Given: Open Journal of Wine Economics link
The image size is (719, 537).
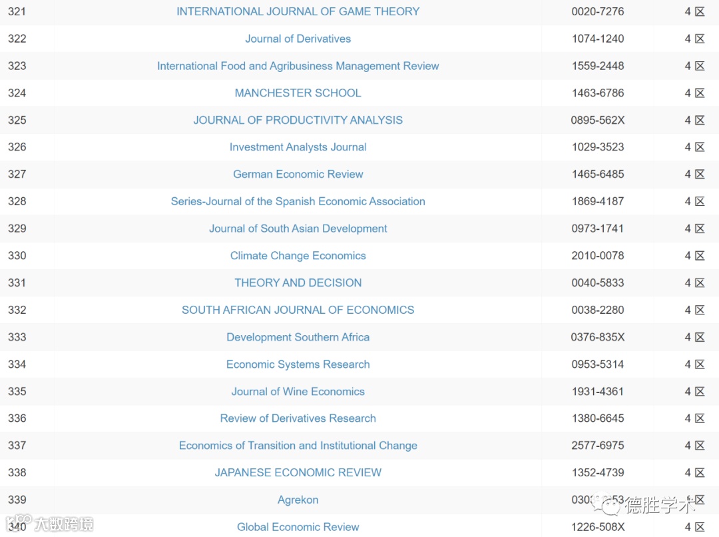Looking at the screenshot, I should point(298,391).
